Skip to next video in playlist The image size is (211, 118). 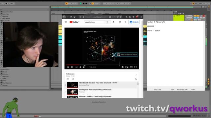(x=76, y=67)
